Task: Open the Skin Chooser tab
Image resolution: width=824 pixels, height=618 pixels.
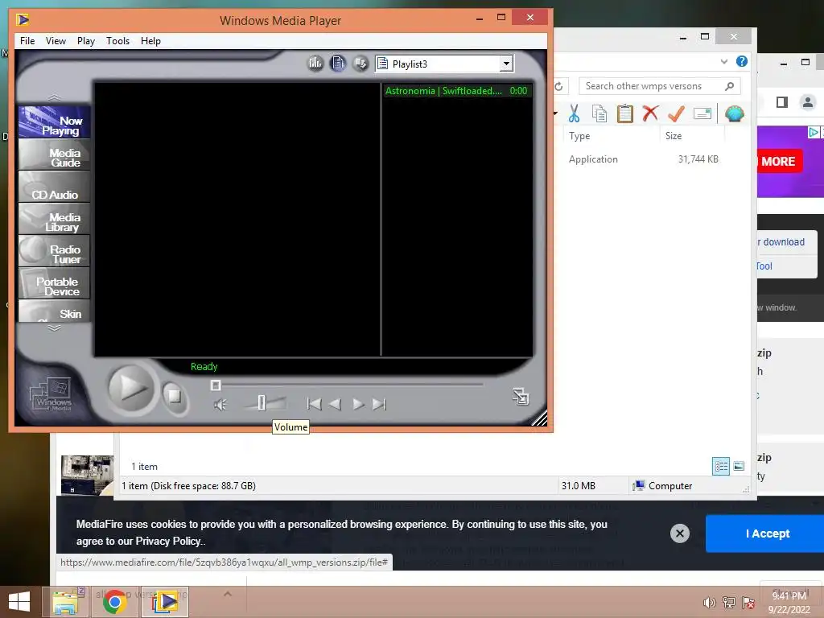Action: pos(55,311)
